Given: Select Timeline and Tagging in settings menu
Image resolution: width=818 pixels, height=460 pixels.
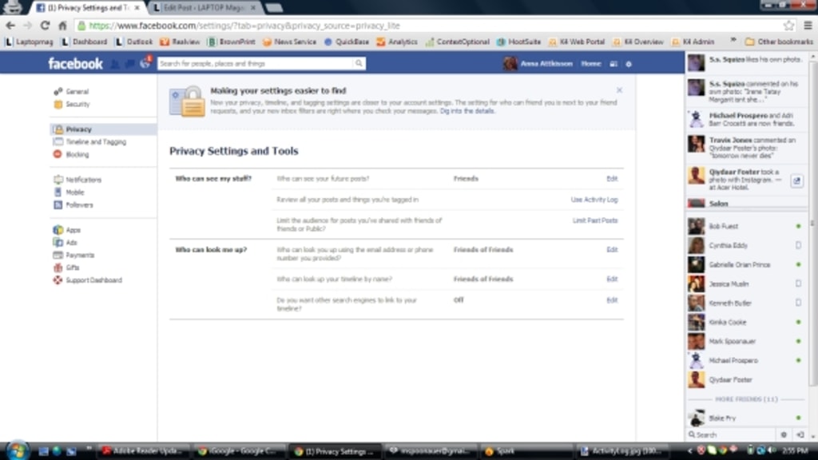Looking at the screenshot, I should click(x=95, y=142).
